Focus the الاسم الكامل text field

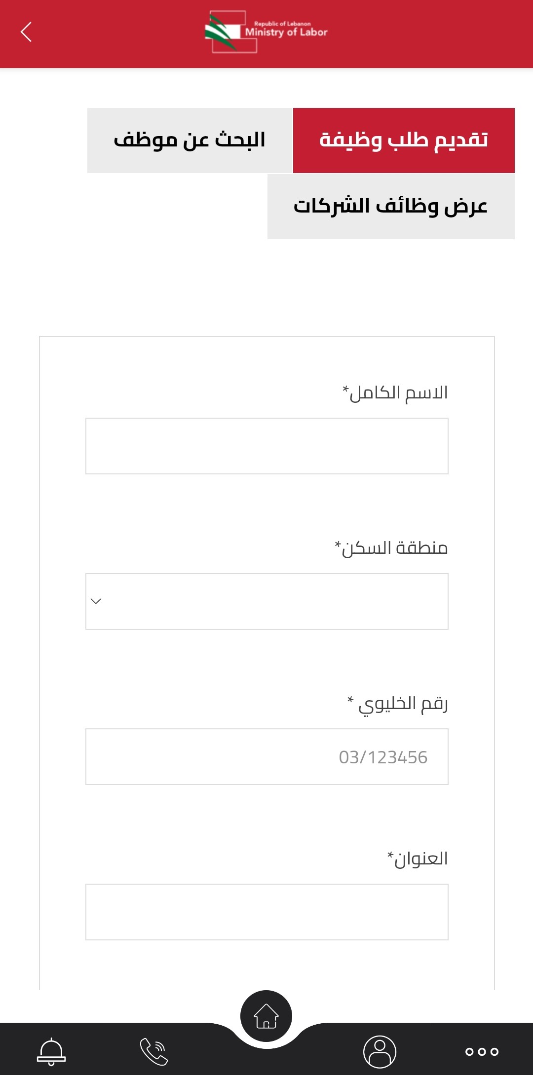click(266, 446)
